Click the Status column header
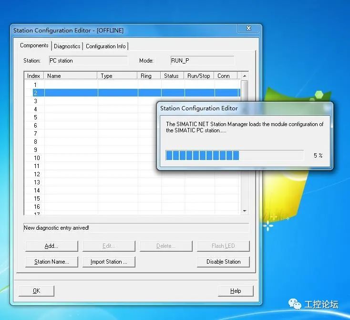 (172, 76)
